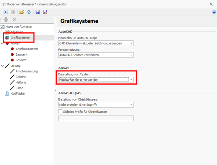
Task: Click the open folder icon
Action: [22, 12]
